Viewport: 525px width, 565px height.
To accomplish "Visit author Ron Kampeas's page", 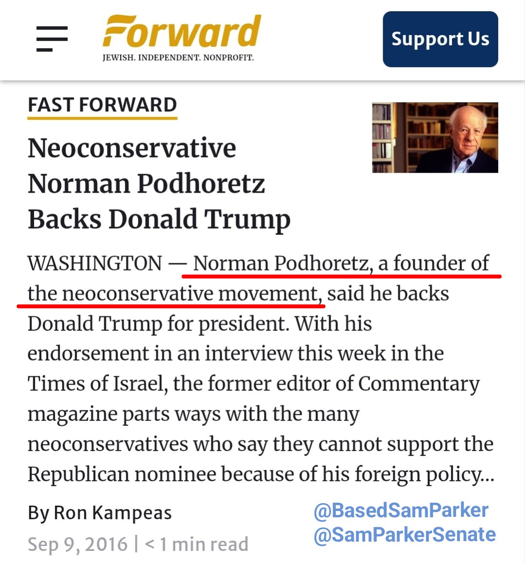I will click(112, 513).
